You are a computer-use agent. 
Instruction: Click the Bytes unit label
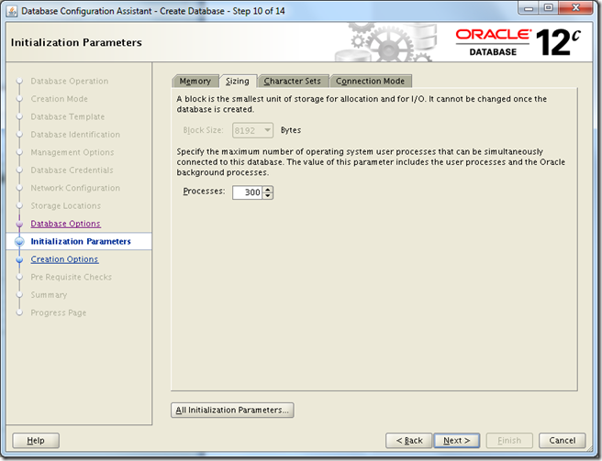tap(291, 130)
